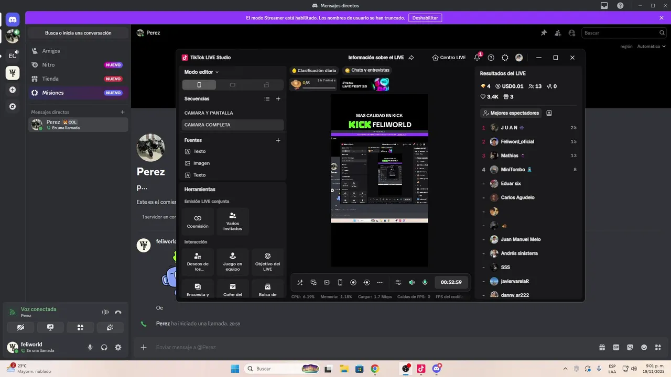Click the TikTok LIVE Fest 25 banner
This screenshot has width=671, height=377.
[x=365, y=84]
